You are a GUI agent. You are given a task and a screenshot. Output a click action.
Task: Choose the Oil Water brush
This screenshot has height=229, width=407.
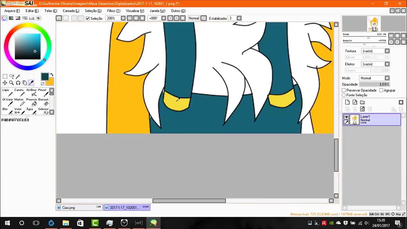7,102
